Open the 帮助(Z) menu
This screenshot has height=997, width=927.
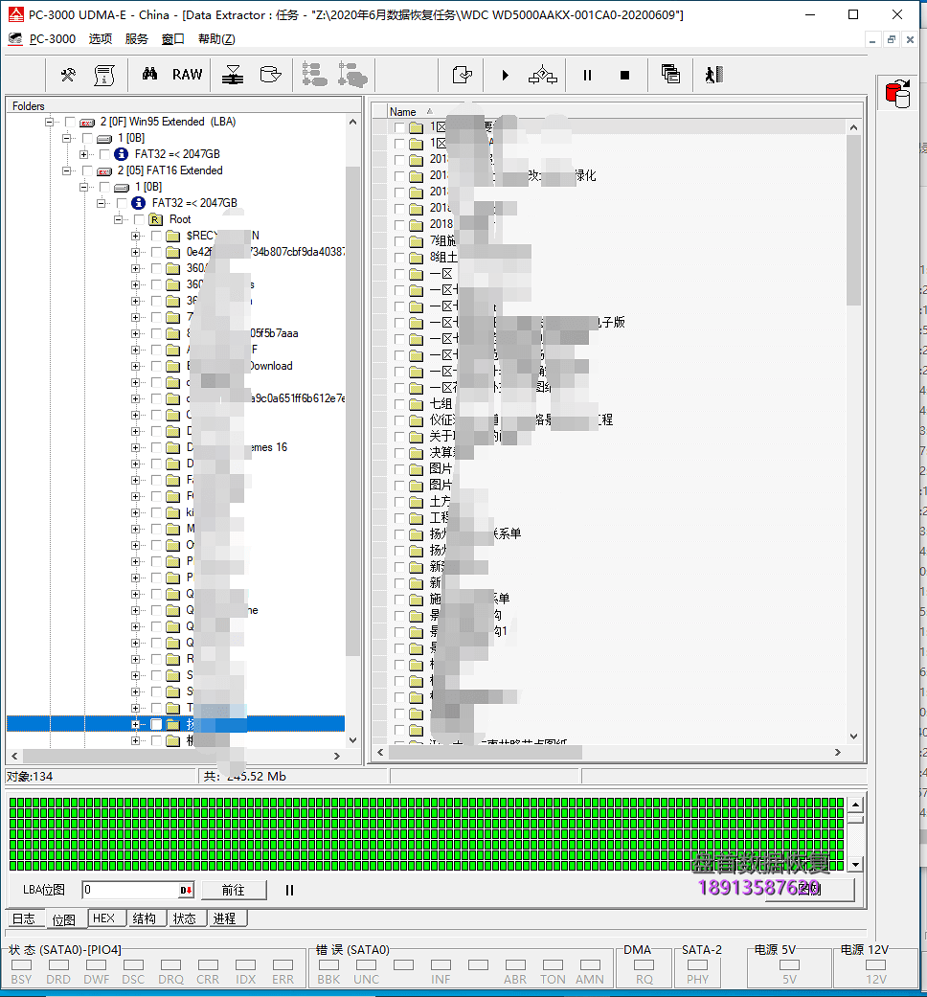click(x=216, y=38)
